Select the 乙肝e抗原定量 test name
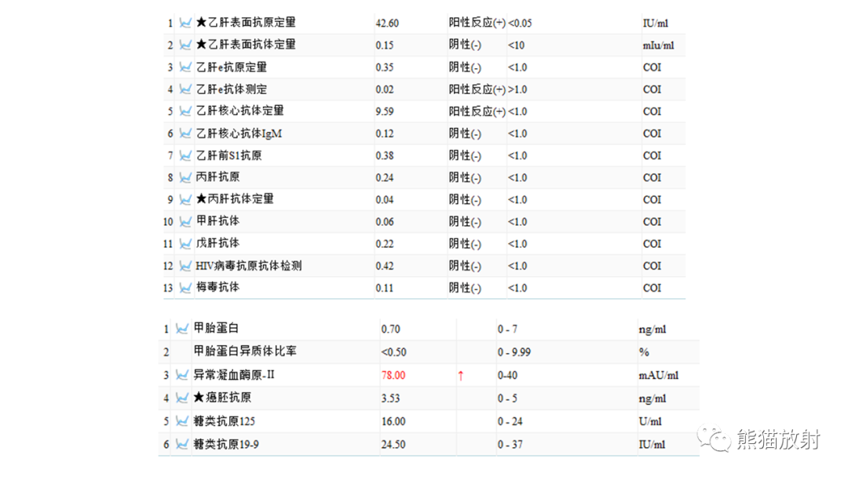This screenshot has width=848, height=477. click(x=232, y=67)
